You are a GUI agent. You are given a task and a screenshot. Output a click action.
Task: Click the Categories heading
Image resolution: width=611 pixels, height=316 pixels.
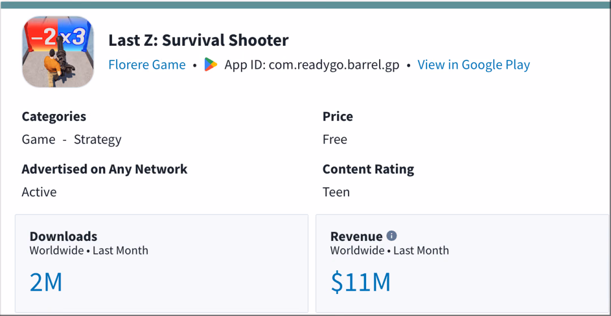[x=54, y=117]
